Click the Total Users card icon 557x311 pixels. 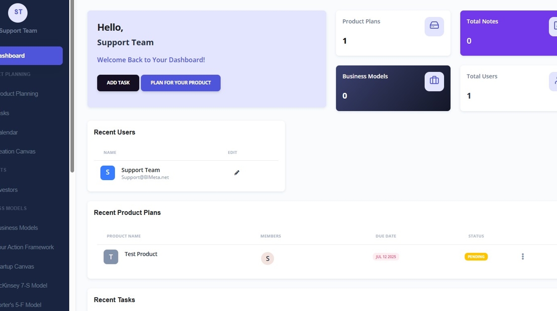pos(553,81)
